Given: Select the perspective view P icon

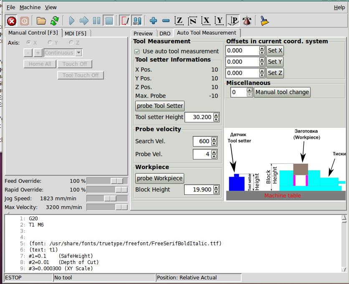Looking at the screenshot, I should point(233,21).
